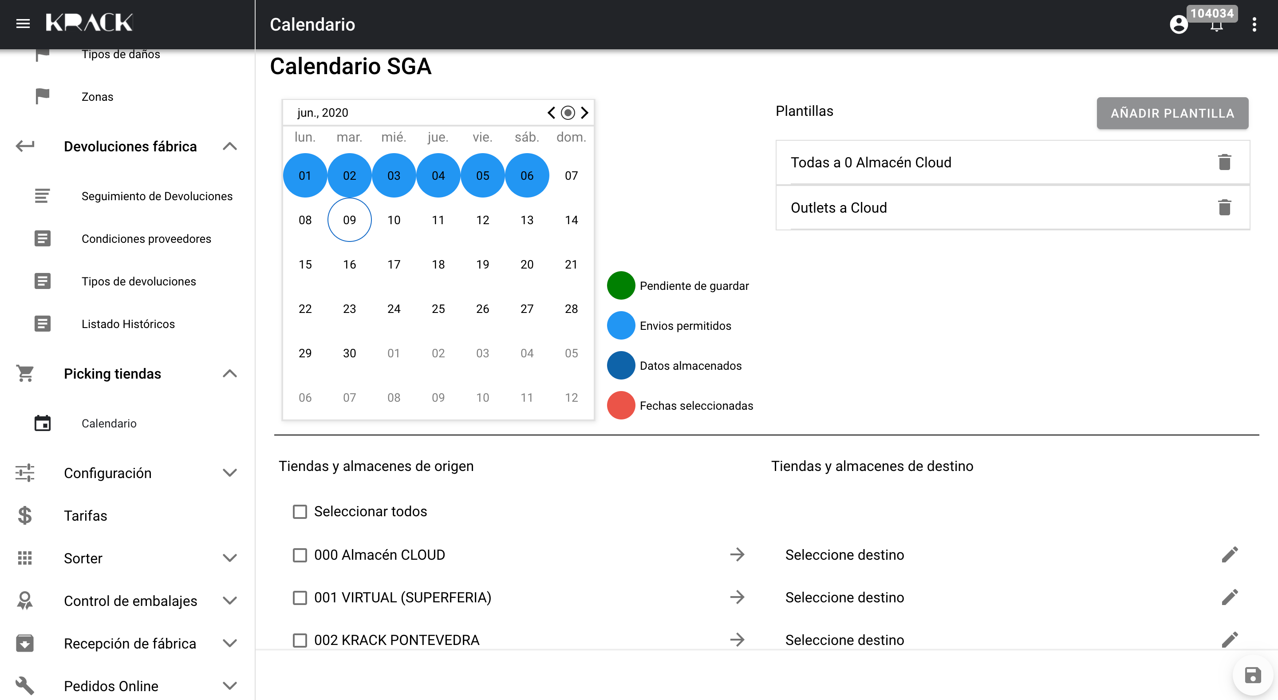The height and width of the screenshot is (700, 1278).
Task: Collapse the Devoluciones fábrica section
Action: (x=230, y=146)
